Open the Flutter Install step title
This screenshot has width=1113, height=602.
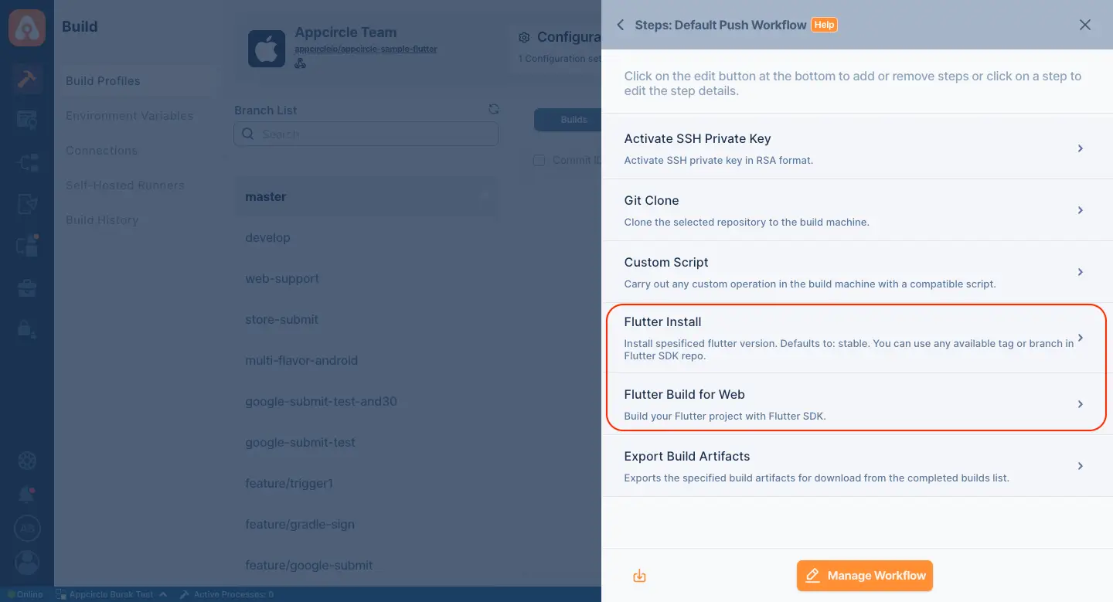point(662,322)
